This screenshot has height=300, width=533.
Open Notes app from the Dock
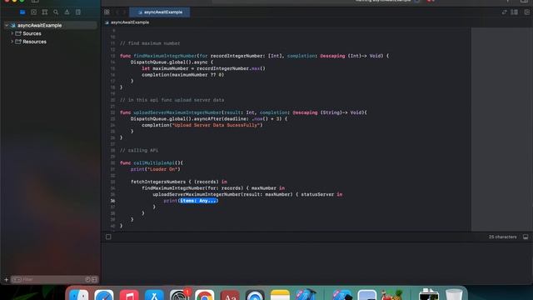click(280, 295)
